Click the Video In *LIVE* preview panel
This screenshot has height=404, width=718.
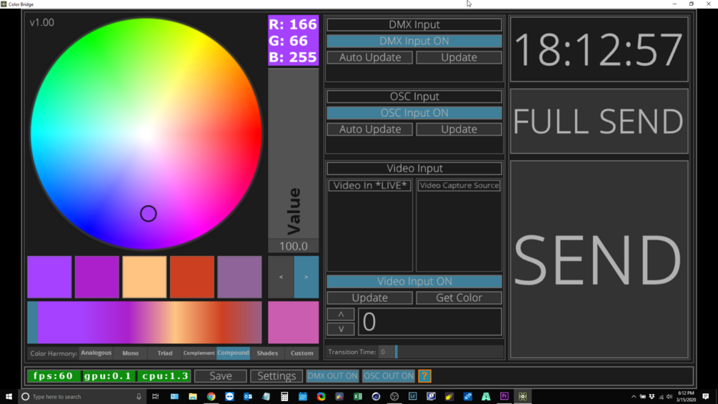coord(370,225)
